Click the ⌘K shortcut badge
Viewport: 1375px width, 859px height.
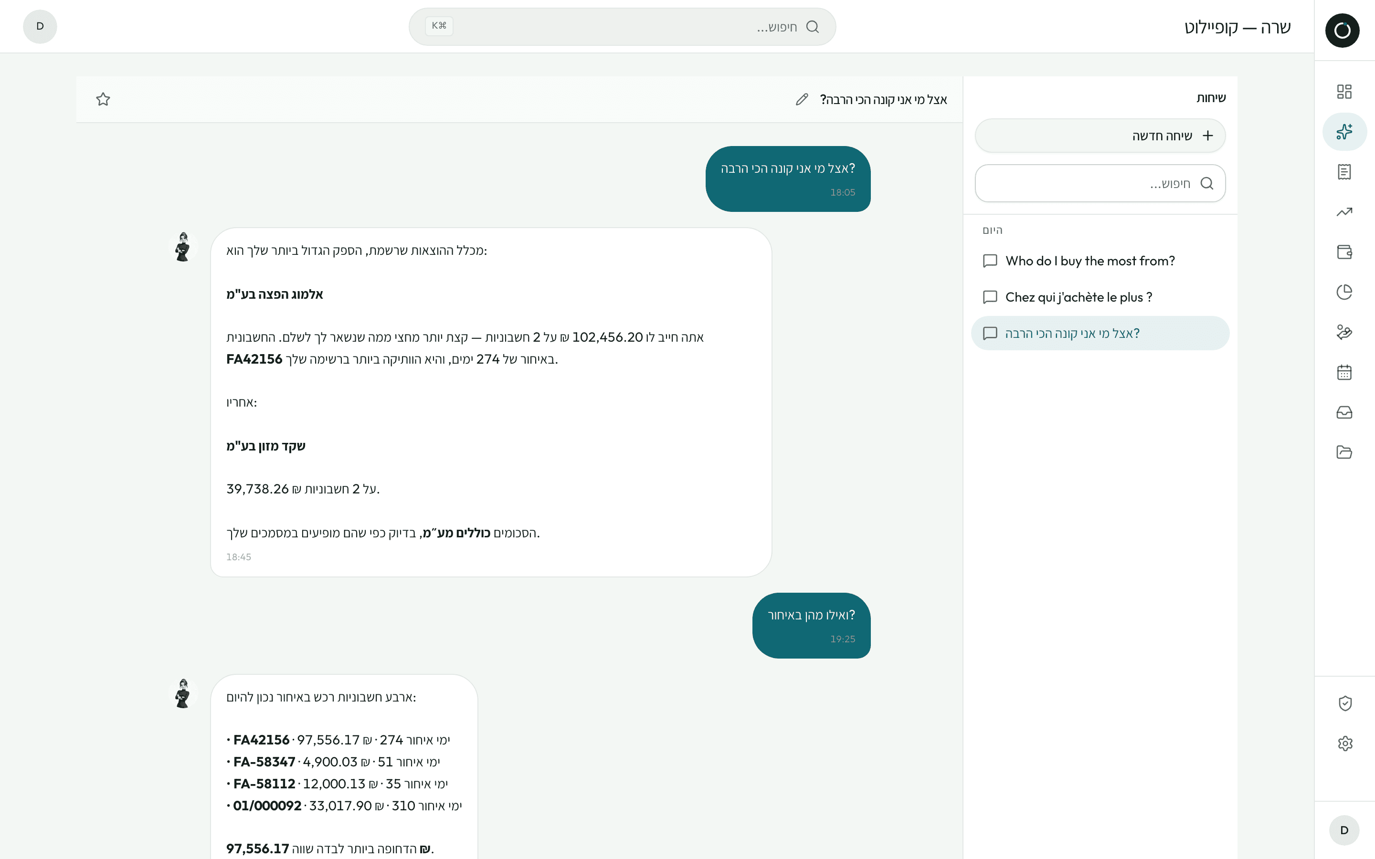439,26
